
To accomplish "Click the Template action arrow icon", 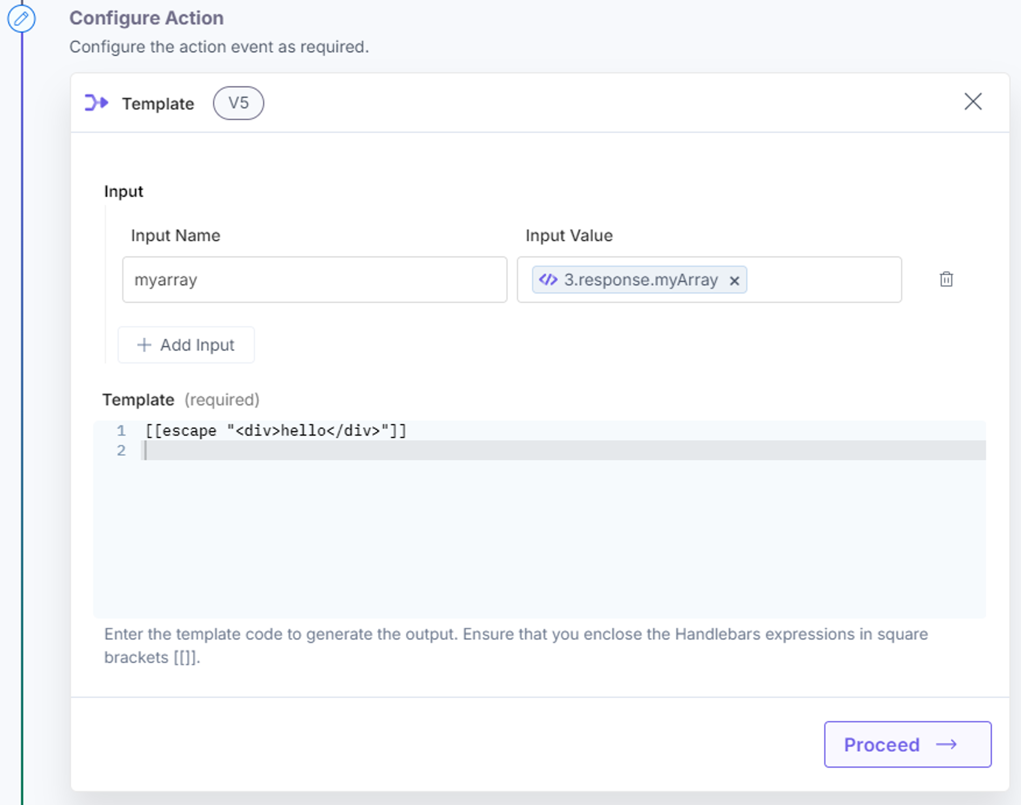I will (x=97, y=102).
